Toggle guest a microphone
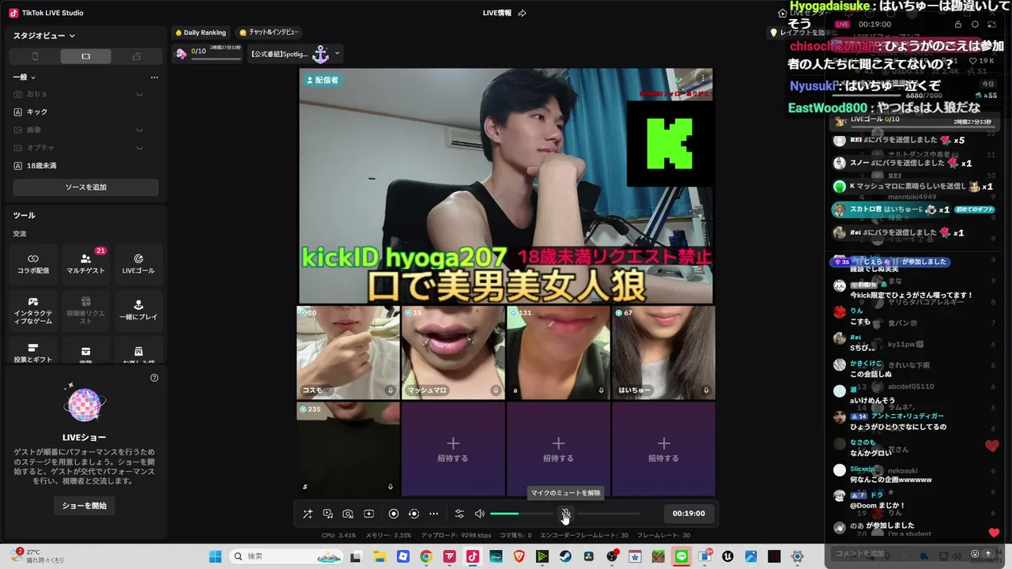Viewport: 1012px width, 569px height. coord(601,390)
